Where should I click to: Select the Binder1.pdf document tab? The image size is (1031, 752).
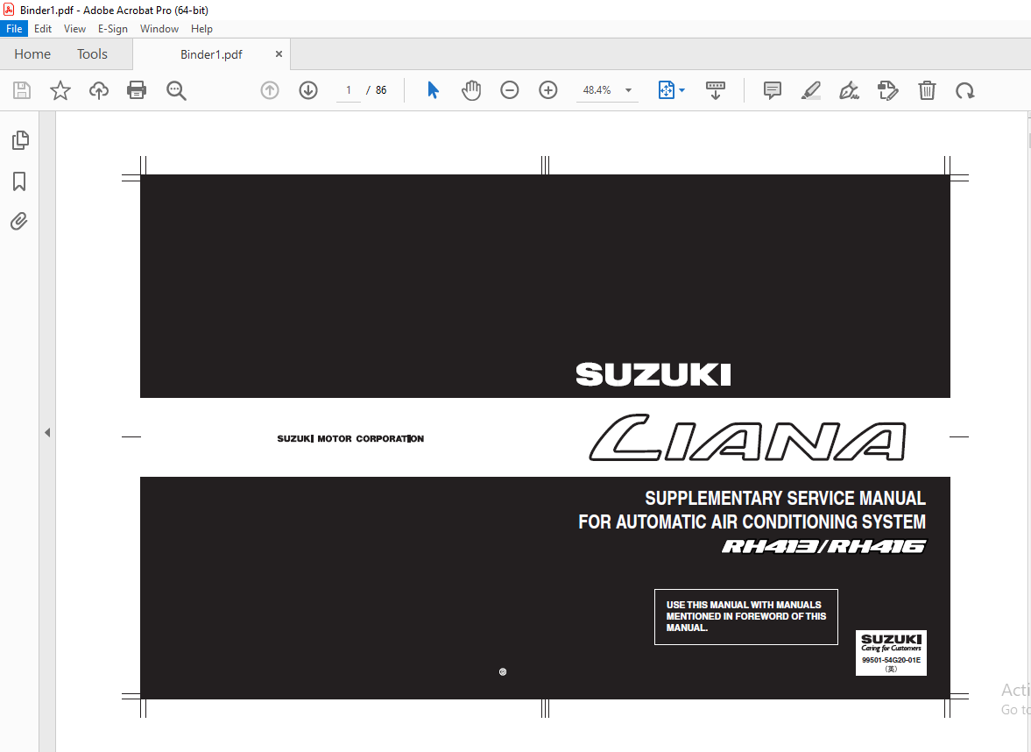211,54
